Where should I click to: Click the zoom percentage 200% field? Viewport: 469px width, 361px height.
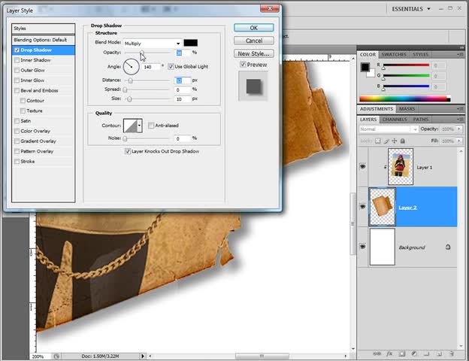pyautogui.click(x=41, y=356)
